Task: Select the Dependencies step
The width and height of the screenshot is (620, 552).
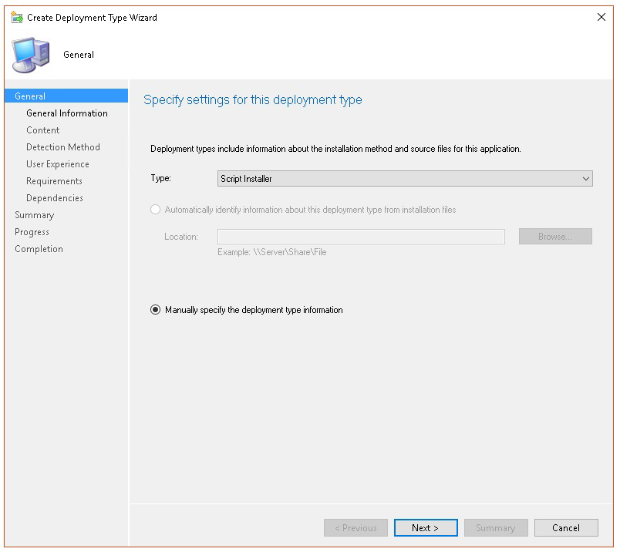Action: click(x=55, y=198)
